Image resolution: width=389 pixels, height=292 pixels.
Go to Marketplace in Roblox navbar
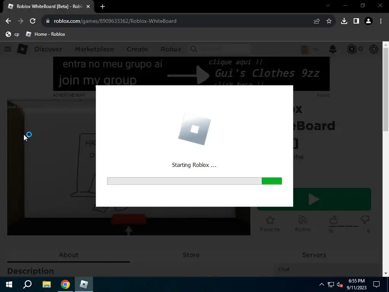[x=94, y=49]
